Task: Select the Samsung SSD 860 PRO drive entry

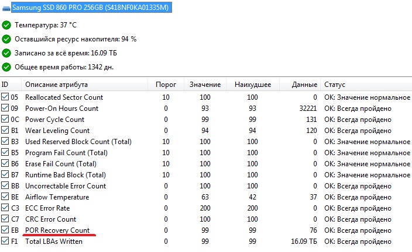Action: 91,8
